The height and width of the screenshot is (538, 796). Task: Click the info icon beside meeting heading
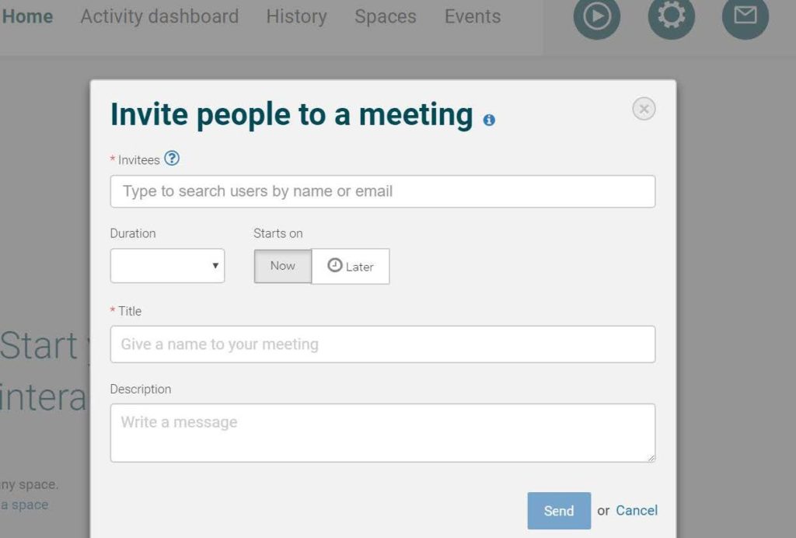click(489, 120)
